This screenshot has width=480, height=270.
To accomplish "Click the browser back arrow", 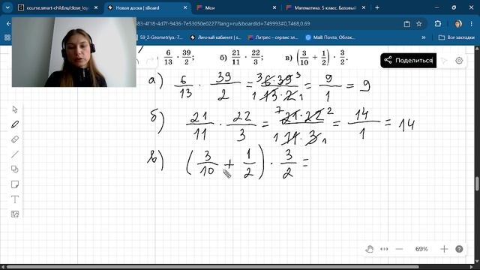I will [x=8, y=23].
